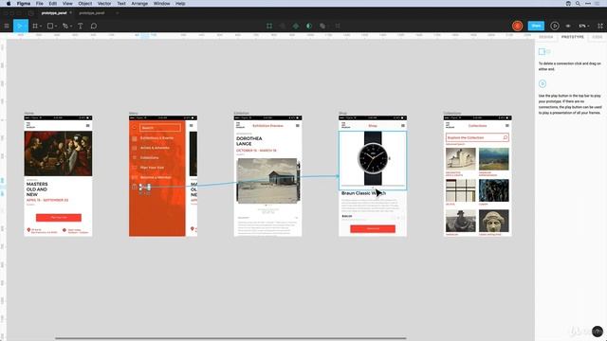Open the Figma hamburger main menu
This screenshot has width=607, height=341.
click(x=7, y=26)
